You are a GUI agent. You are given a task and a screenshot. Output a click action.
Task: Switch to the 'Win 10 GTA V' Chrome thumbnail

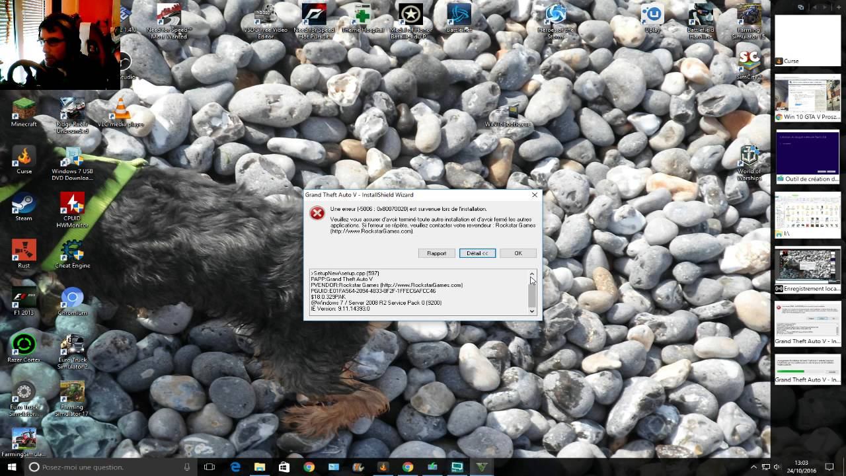click(x=808, y=99)
